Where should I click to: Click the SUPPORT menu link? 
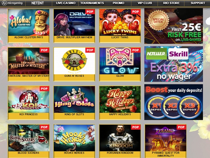point(198,3)
